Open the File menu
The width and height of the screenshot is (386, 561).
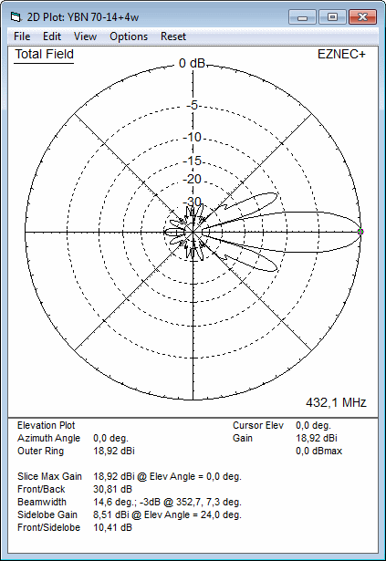point(22,36)
